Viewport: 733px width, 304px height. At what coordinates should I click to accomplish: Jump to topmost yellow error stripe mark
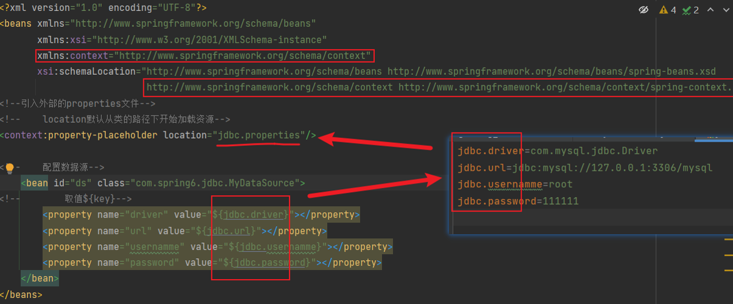pyautogui.click(x=729, y=241)
